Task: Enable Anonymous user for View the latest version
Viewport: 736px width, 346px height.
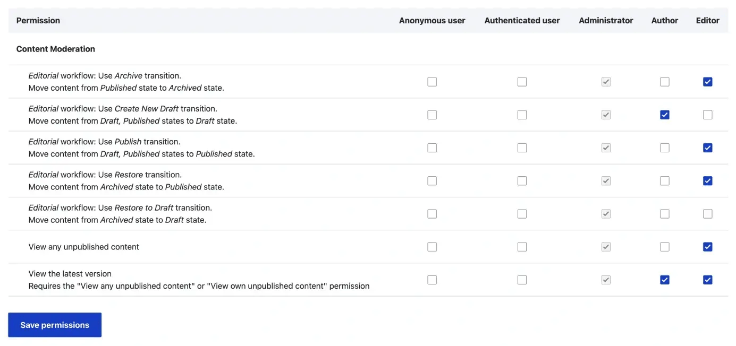Action: click(x=432, y=280)
